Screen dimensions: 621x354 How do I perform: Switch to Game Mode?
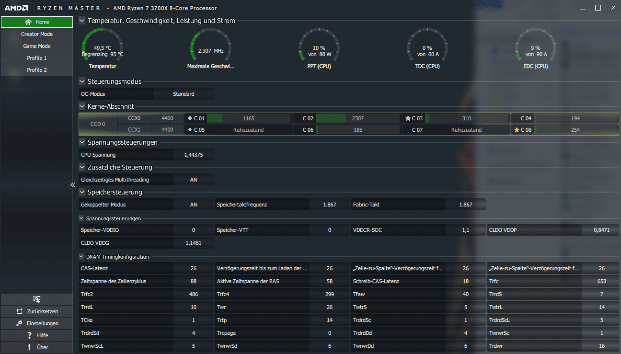[37, 46]
